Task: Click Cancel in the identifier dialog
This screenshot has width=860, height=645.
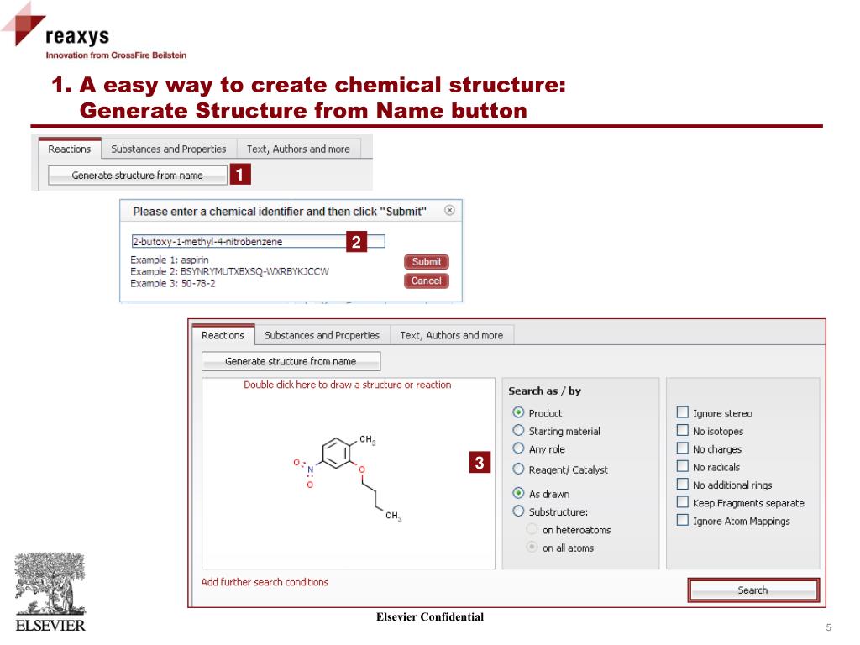Action: coord(426,281)
